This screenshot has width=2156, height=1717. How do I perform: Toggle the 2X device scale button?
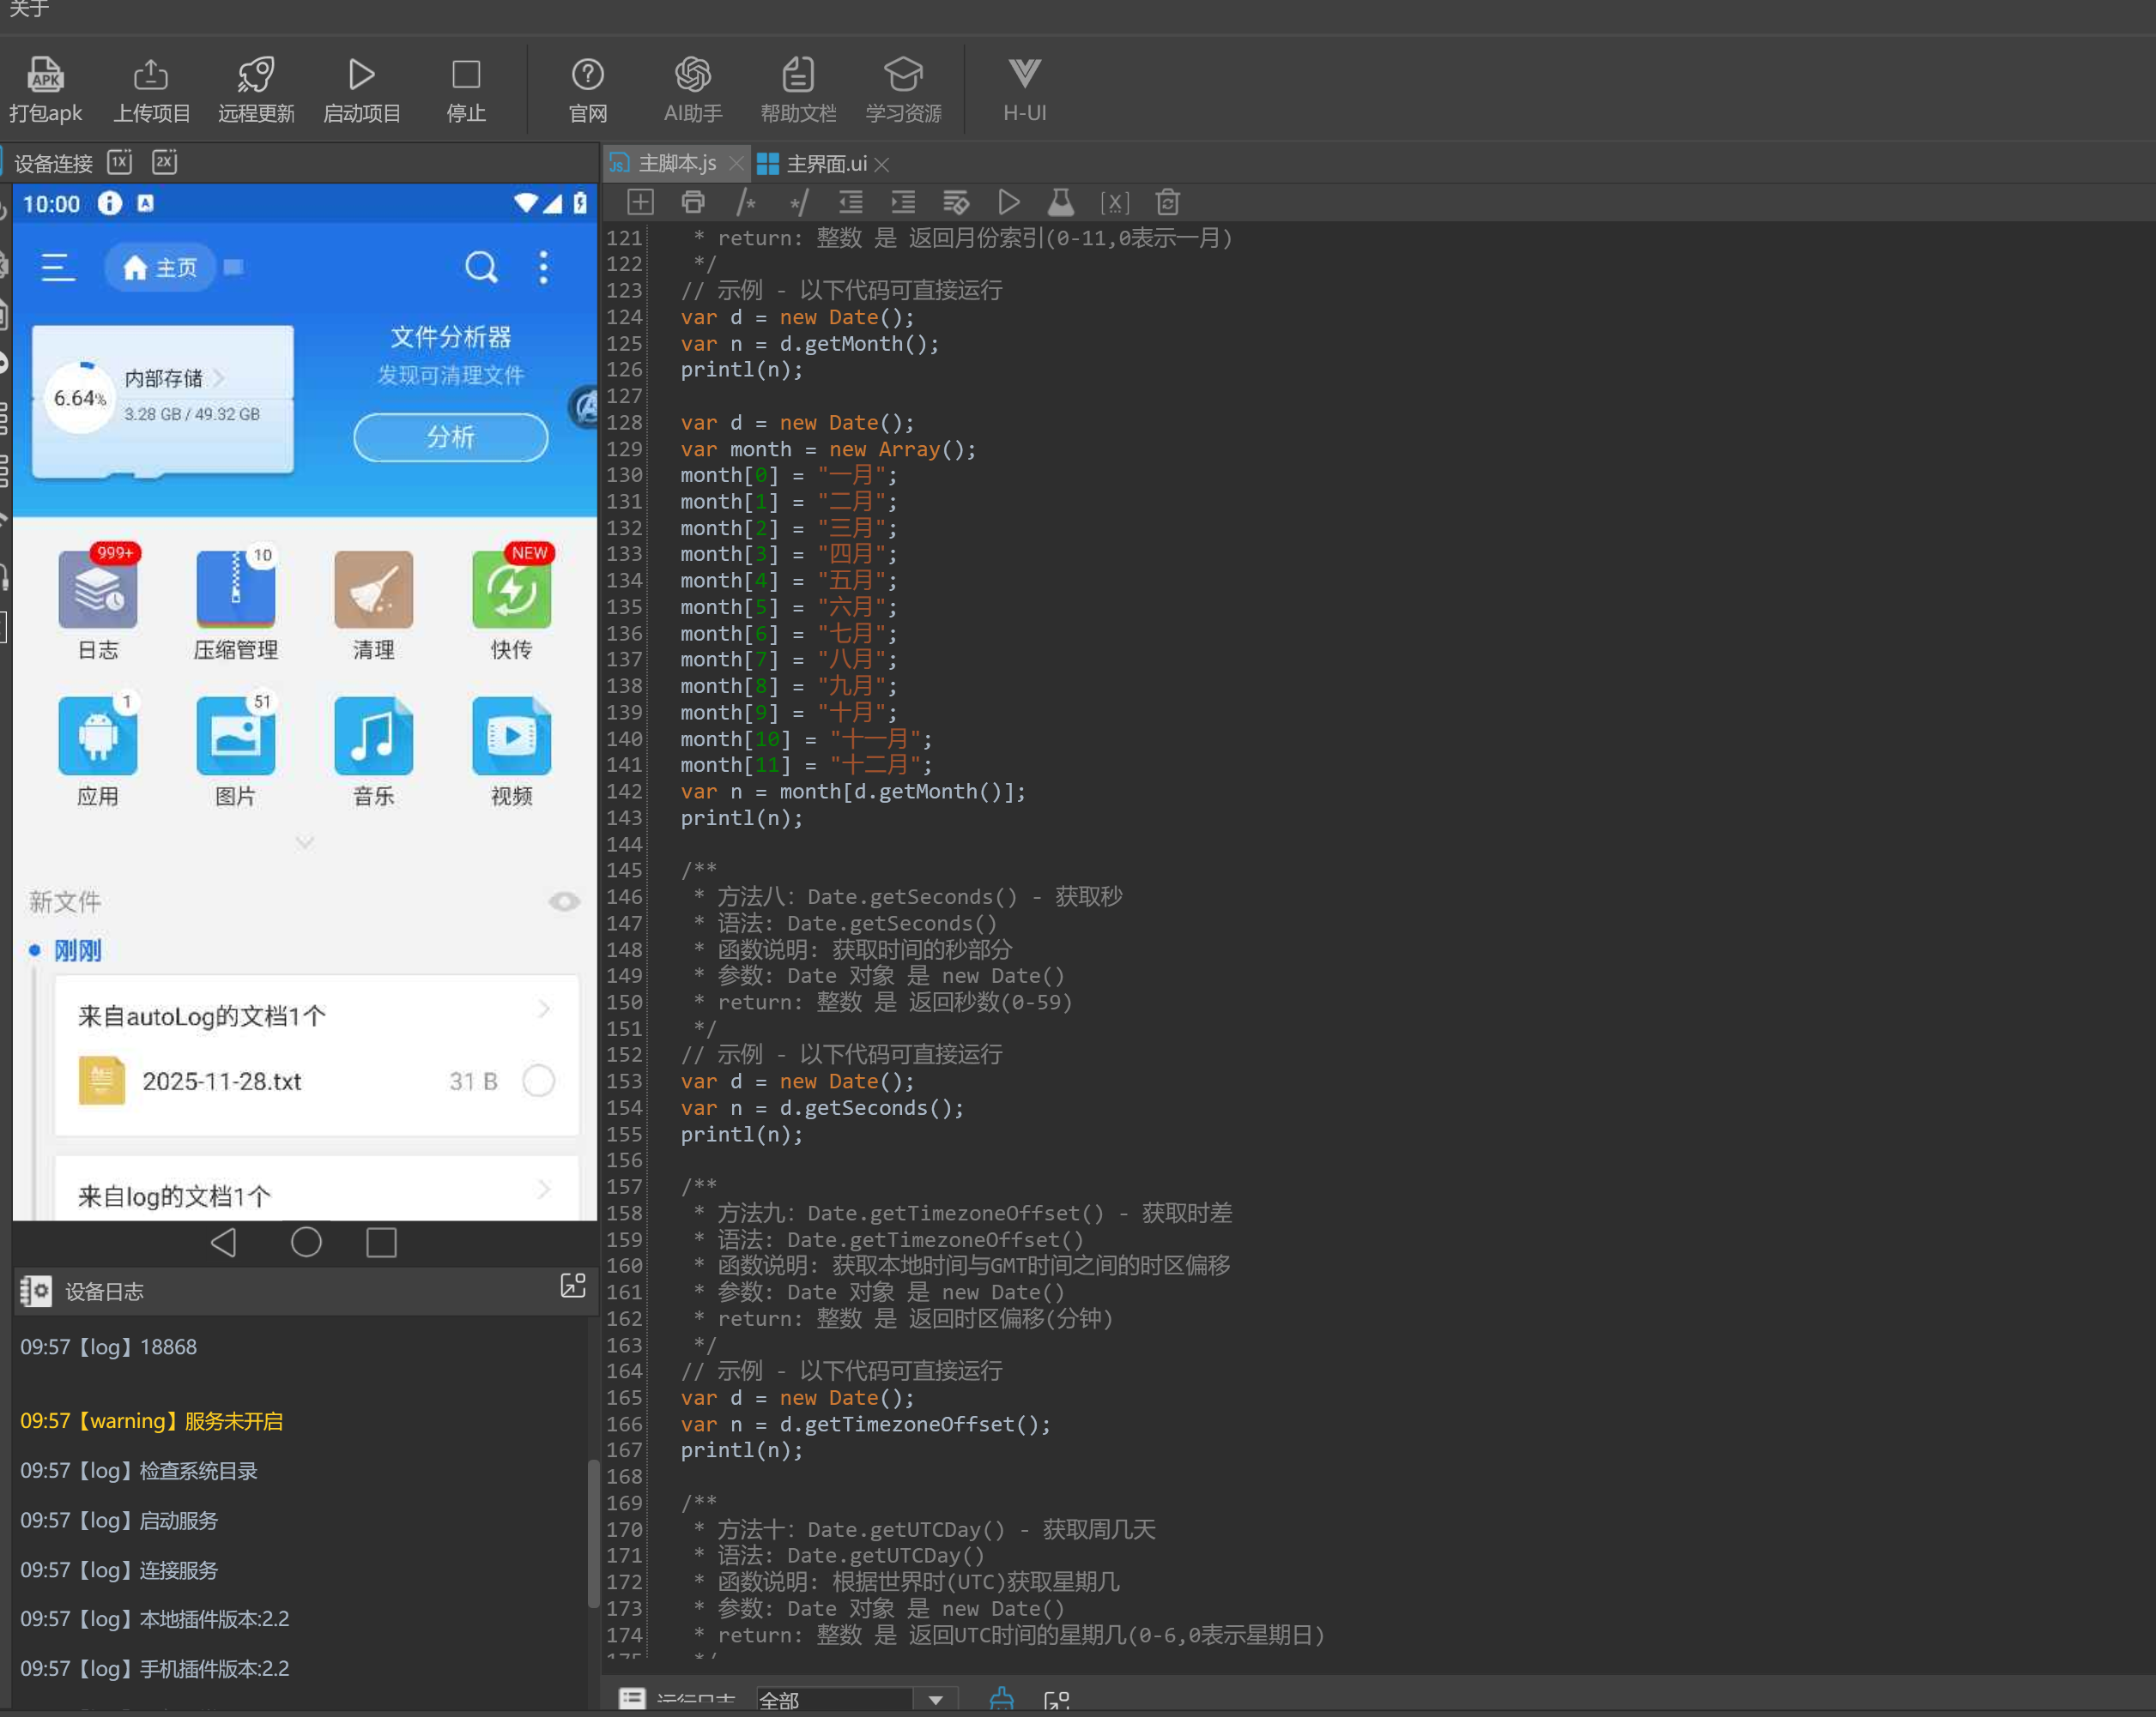click(x=164, y=162)
